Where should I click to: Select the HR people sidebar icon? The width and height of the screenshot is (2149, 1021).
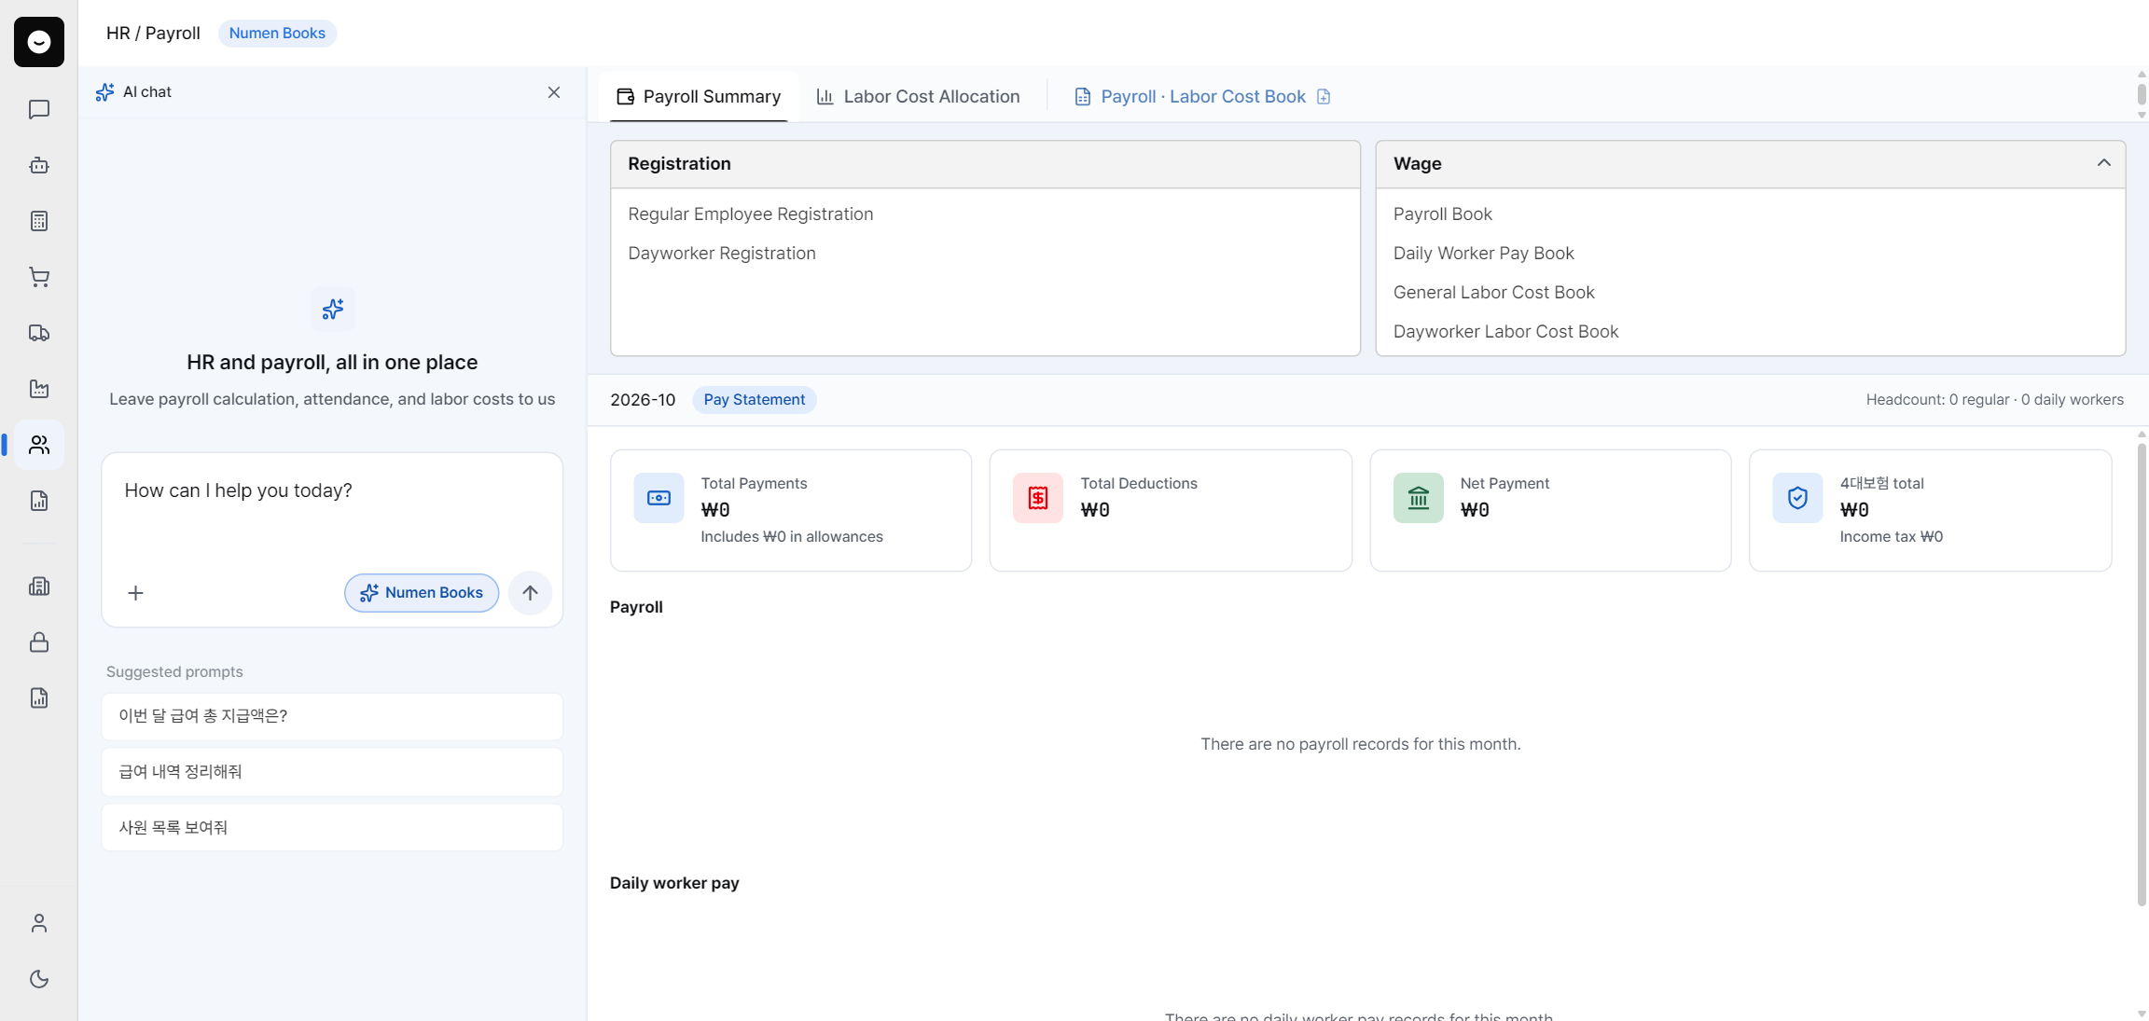tap(39, 445)
